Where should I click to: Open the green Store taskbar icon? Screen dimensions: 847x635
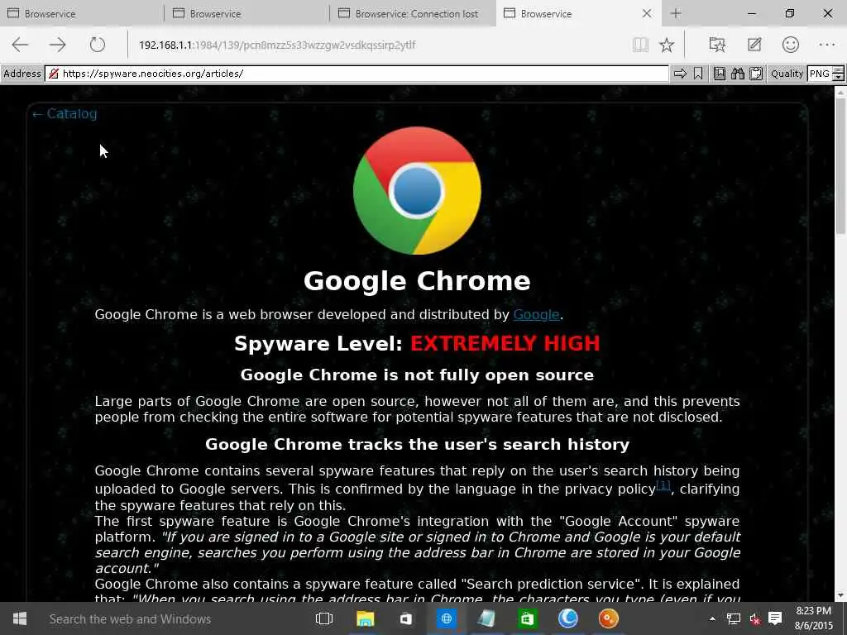(527, 618)
